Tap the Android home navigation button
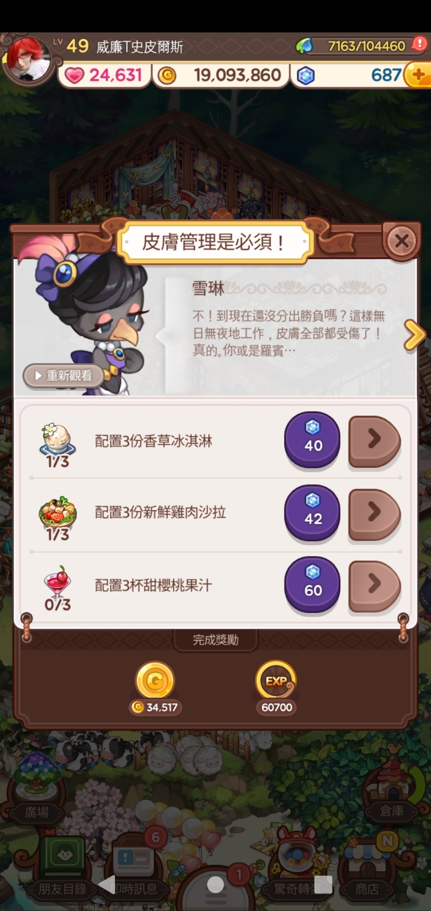The width and height of the screenshot is (431, 911). point(215,885)
